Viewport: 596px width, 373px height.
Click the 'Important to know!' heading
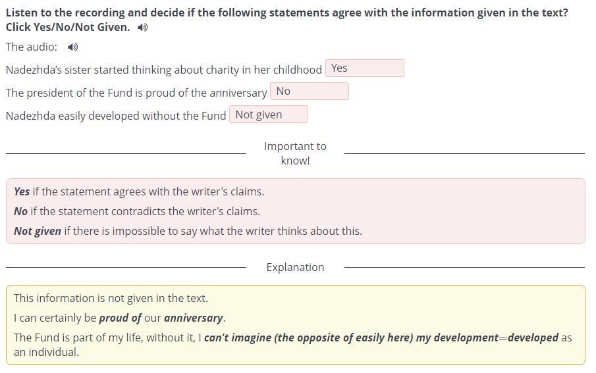tap(295, 153)
